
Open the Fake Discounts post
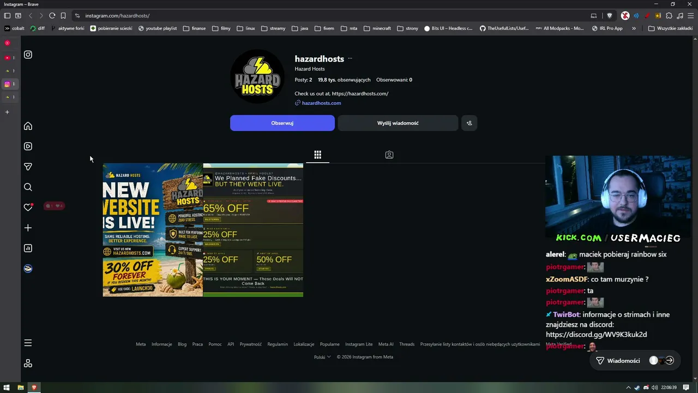(x=253, y=230)
